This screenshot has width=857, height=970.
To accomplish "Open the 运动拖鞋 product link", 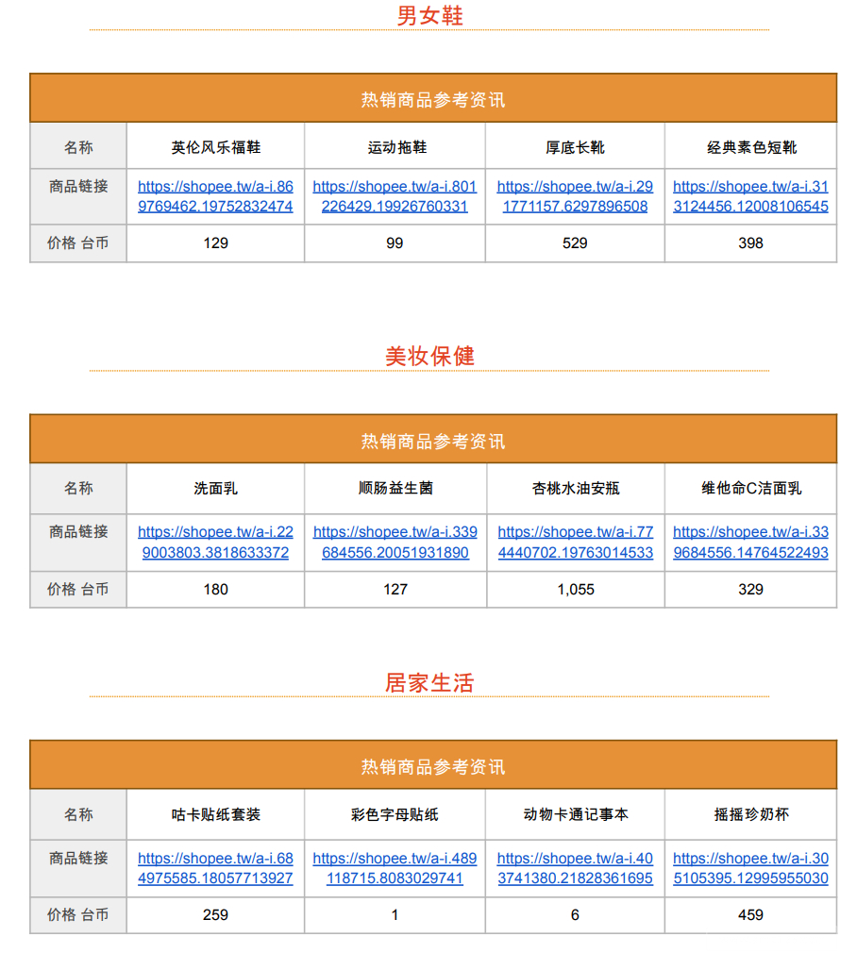I will coord(394,195).
